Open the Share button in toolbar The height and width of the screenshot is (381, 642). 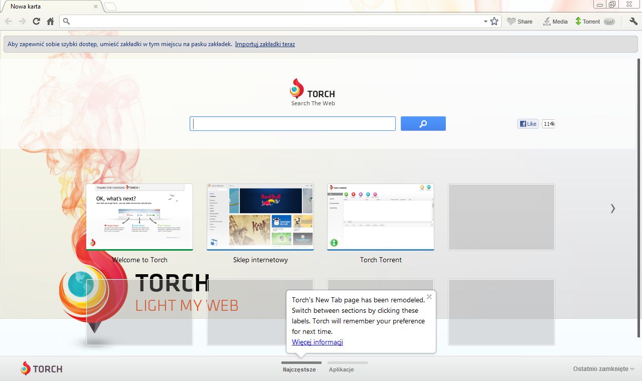pyautogui.click(x=520, y=22)
